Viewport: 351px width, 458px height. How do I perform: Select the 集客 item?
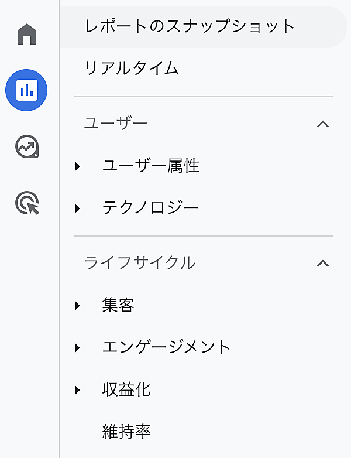pos(118,305)
